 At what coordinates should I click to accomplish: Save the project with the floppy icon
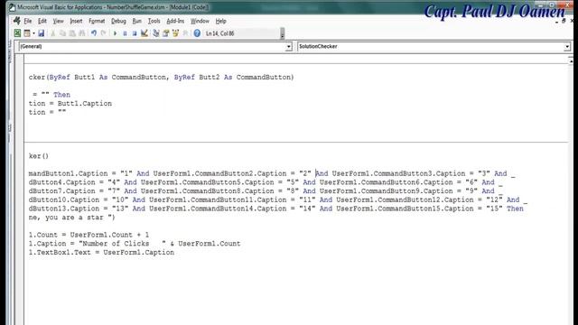tap(42, 33)
